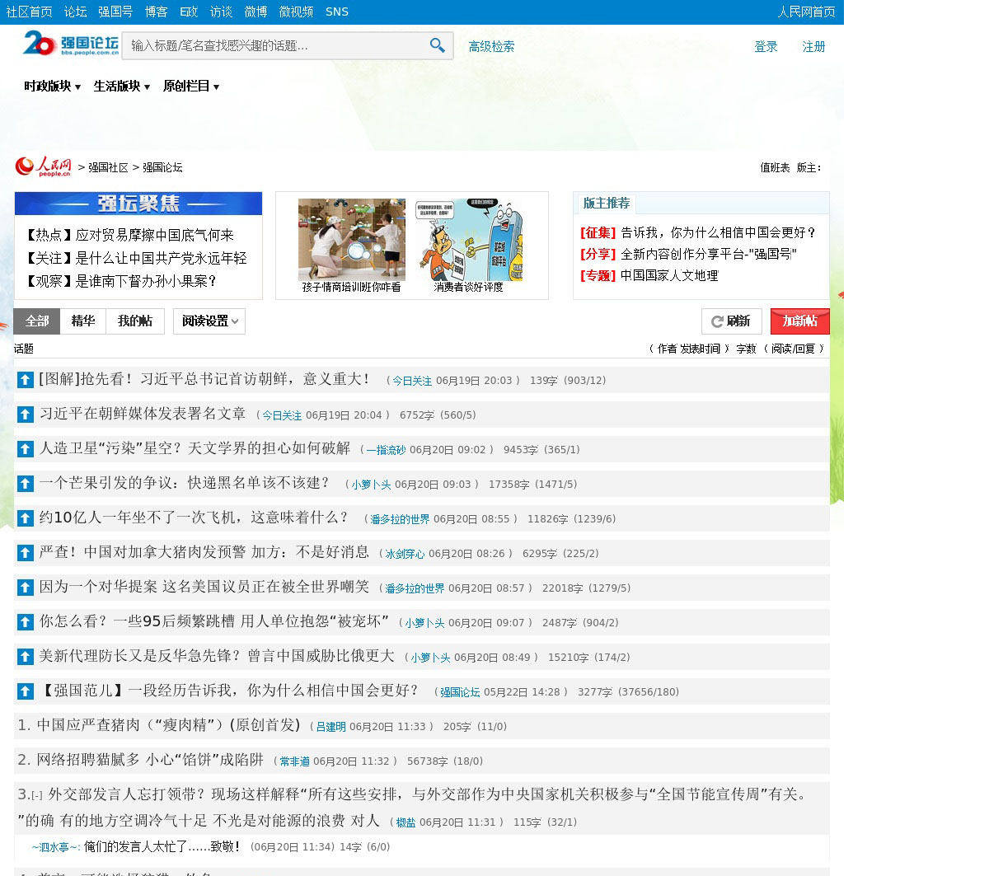This screenshot has height=876, width=989.
Task: Click the 刷新 button
Action: pyautogui.click(x=732, y=321)
